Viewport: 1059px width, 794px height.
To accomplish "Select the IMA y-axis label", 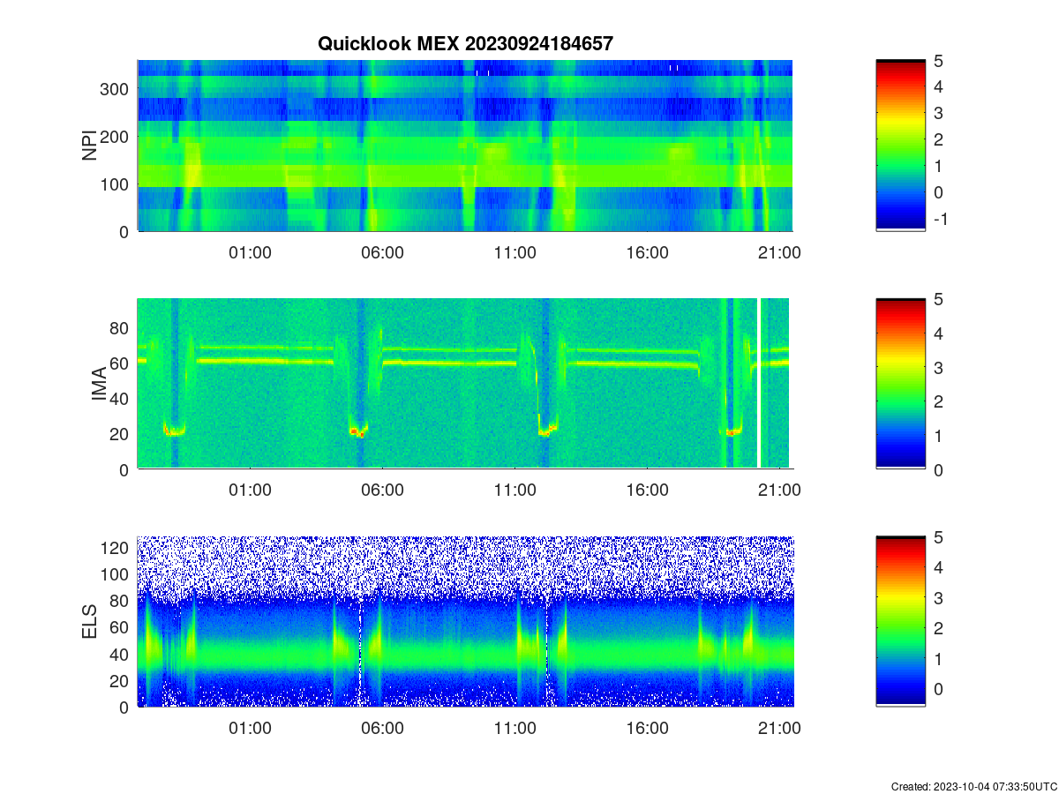I will pyautogui.click(x=99, y=385).
